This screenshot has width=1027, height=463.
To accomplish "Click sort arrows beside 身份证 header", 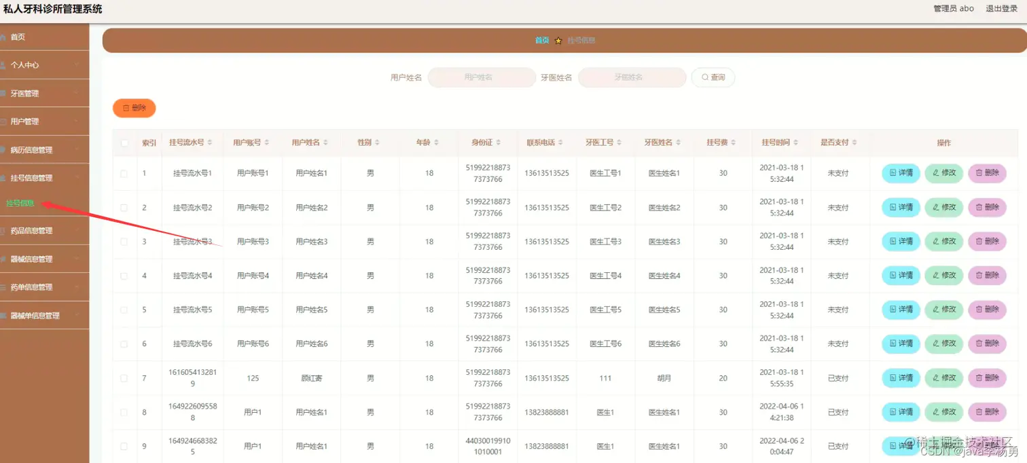I will 499,143.
